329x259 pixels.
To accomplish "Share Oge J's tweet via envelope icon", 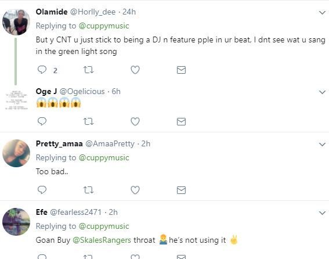I will tap(181, 121).
